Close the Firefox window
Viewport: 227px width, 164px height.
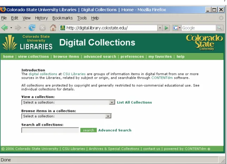(221, 10)
